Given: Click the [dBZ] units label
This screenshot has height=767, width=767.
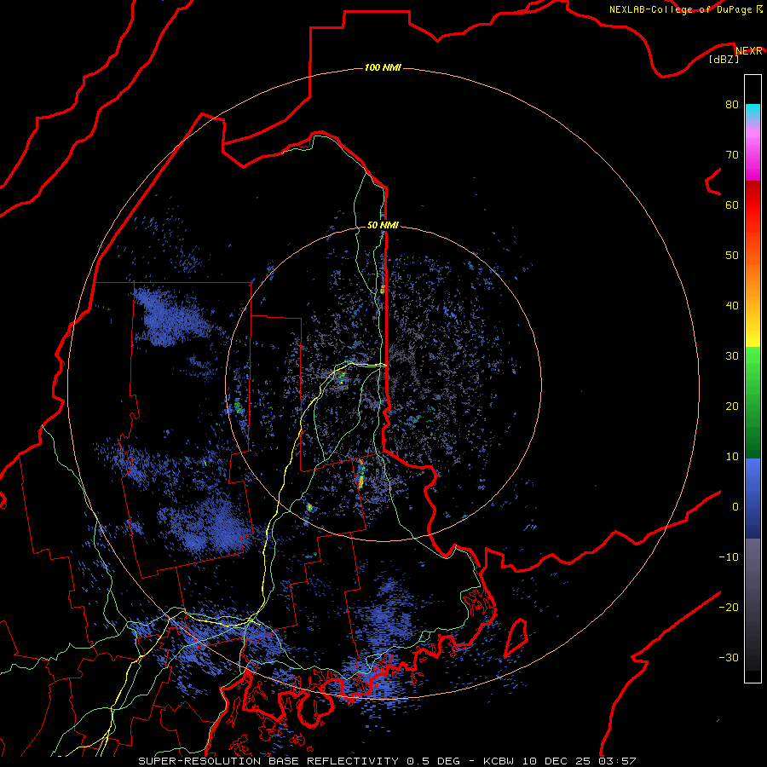Looking at the screenshot, I should pyautogui.click(x=724, y=60).
